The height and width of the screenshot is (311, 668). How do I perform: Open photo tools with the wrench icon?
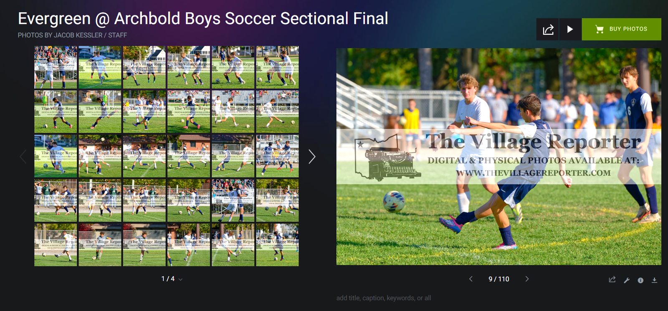(x=627, y=280)
